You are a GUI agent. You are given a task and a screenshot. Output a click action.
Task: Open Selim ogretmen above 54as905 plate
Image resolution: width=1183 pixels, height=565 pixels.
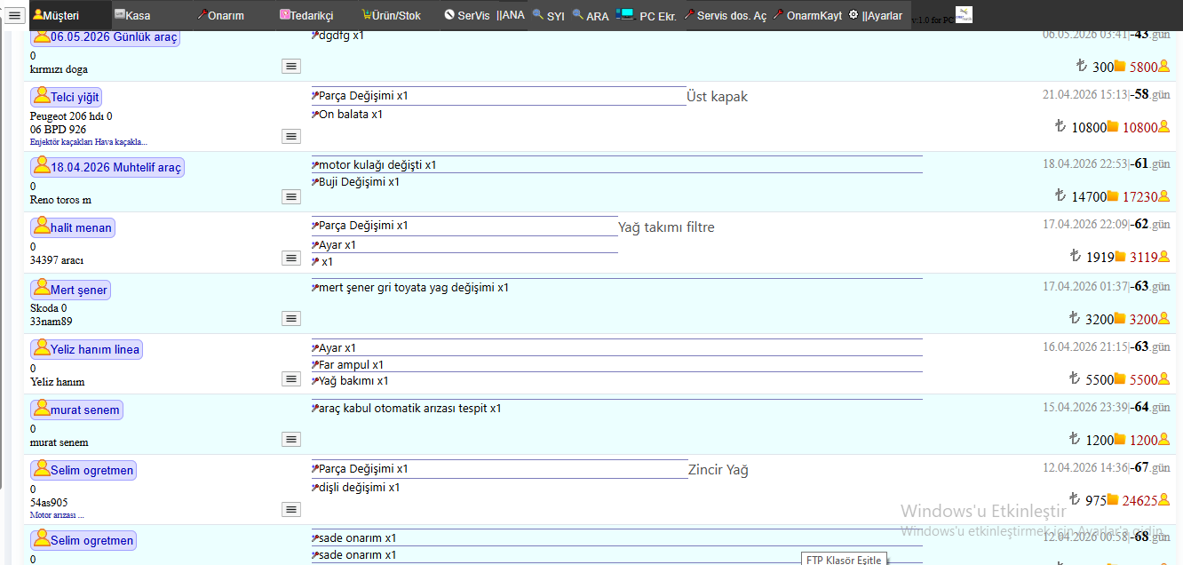(x=83, y=470)
